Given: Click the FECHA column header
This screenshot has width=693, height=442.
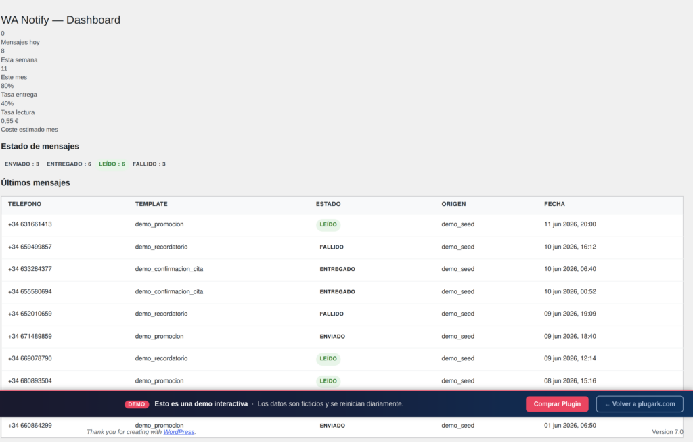Looking at the screenshot, I should (555, 204).
